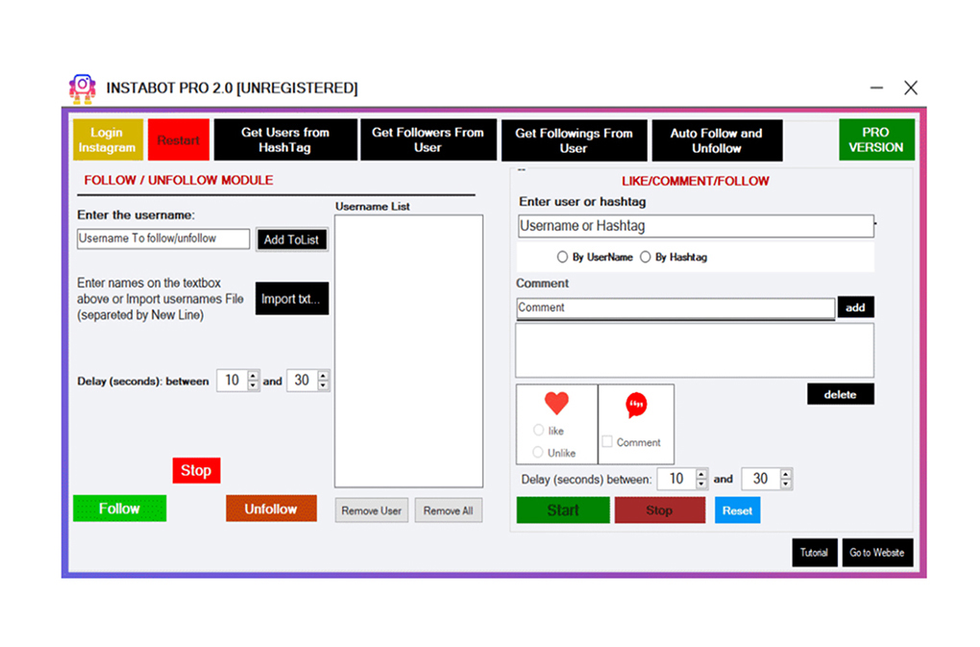The image size is (980, 647).
Task: Choose the Unlike radio option
Action: point(537,452)
